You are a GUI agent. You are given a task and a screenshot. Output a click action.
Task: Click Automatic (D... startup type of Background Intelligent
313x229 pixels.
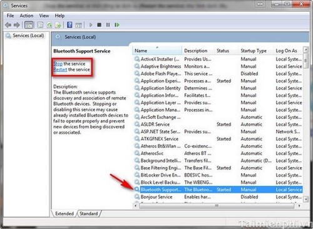click(x=256, y=161)
